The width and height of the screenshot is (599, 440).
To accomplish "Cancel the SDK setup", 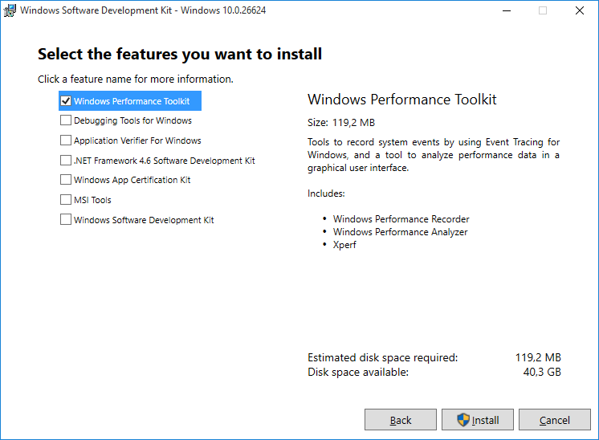I will point(555,420).
